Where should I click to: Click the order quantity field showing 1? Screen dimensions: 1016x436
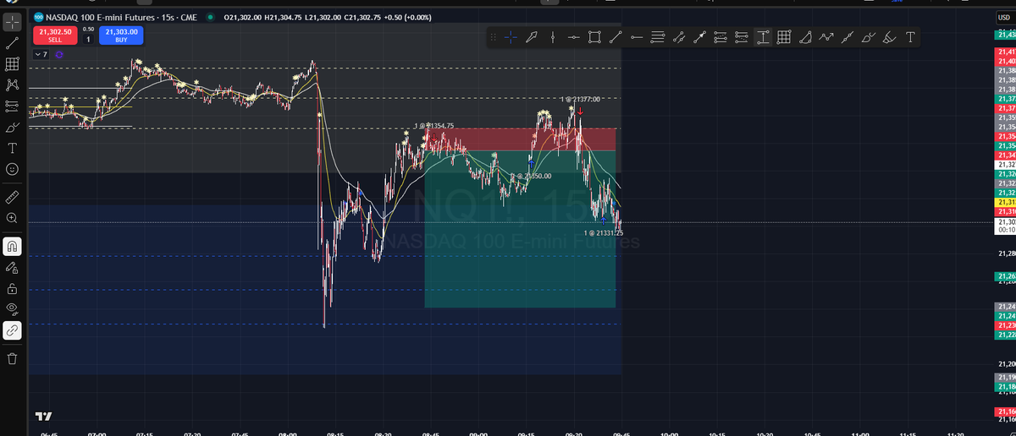(x=88, y=39)
